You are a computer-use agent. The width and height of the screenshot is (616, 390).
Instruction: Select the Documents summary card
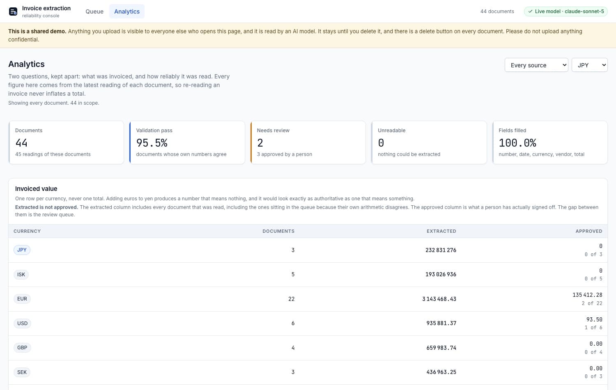[66, 142]
